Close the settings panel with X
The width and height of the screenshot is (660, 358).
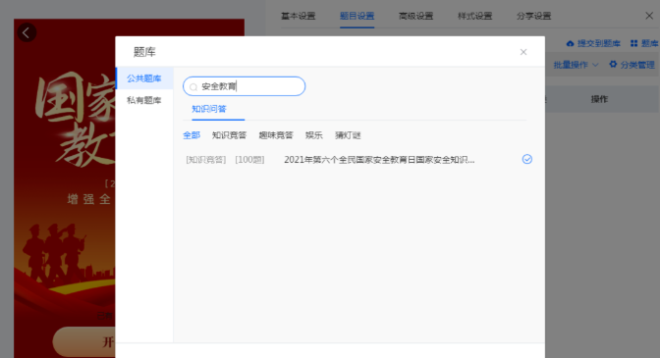tap(649, 16)
